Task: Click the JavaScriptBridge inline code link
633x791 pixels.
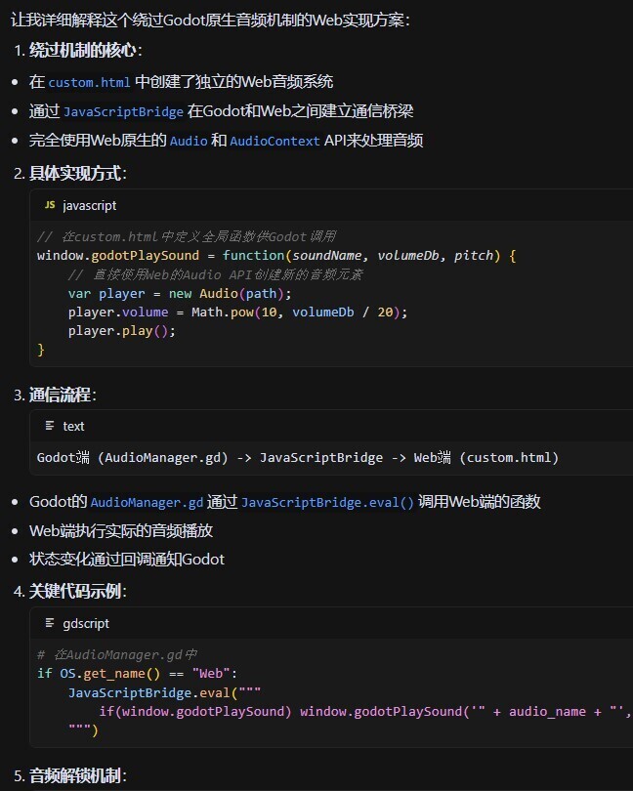Action: point(123,111)
